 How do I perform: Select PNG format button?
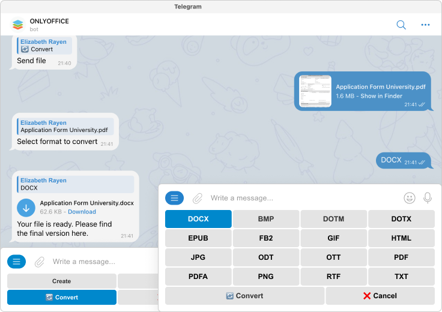tap(266, 276)
